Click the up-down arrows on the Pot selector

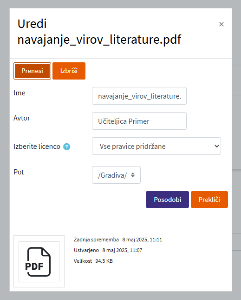coord(133,175)
